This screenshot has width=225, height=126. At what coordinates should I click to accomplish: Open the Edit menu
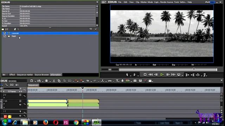[126, 2]
